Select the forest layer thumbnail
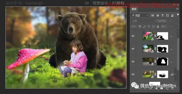182x94 pixels. [x=148, y=74]
